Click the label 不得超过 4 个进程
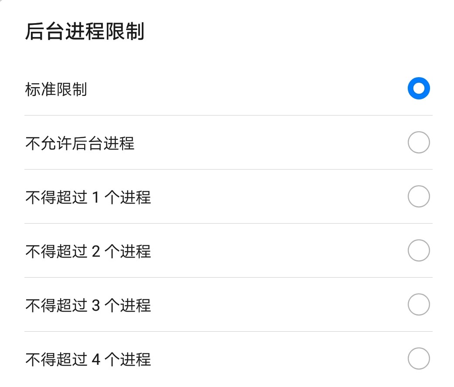This screenshot has height=387, width=454. tap(88, 359)
